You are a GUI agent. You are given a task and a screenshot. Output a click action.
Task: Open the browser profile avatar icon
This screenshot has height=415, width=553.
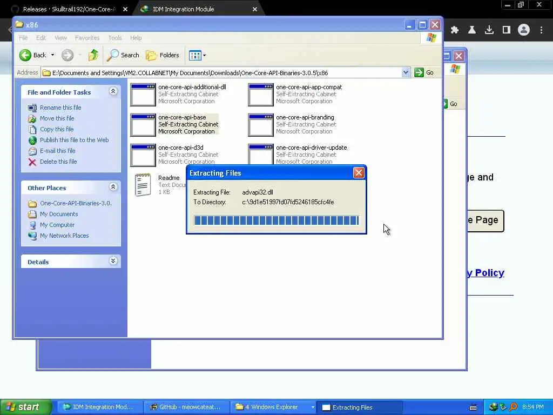click(524, 30)
